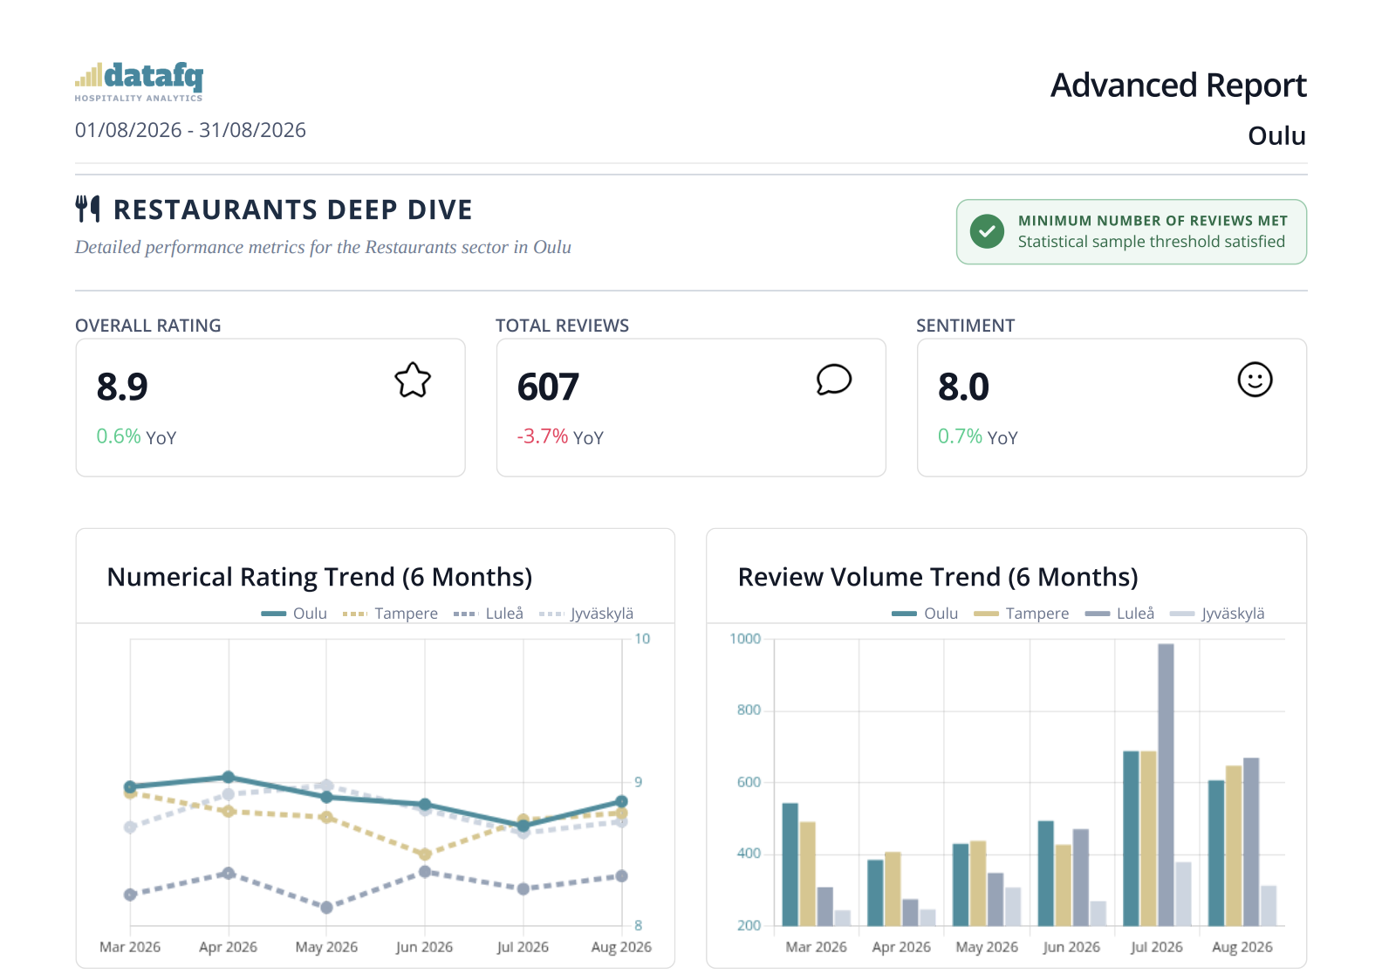Viewport: 1382px width, 974px height.
Task: Click 'Apr 2026' axis label in volume chart
Action: click(901, 947)
